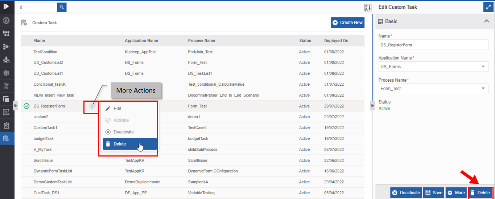Open the download-tray sidebar icon
495x199 pixels.
6,60
